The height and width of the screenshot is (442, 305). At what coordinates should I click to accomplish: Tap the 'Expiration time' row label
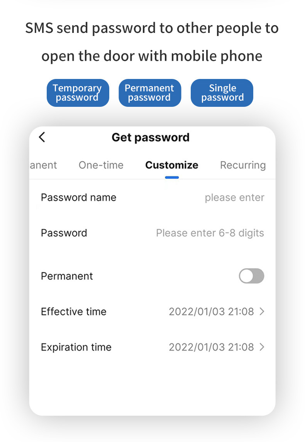(76, 347)
